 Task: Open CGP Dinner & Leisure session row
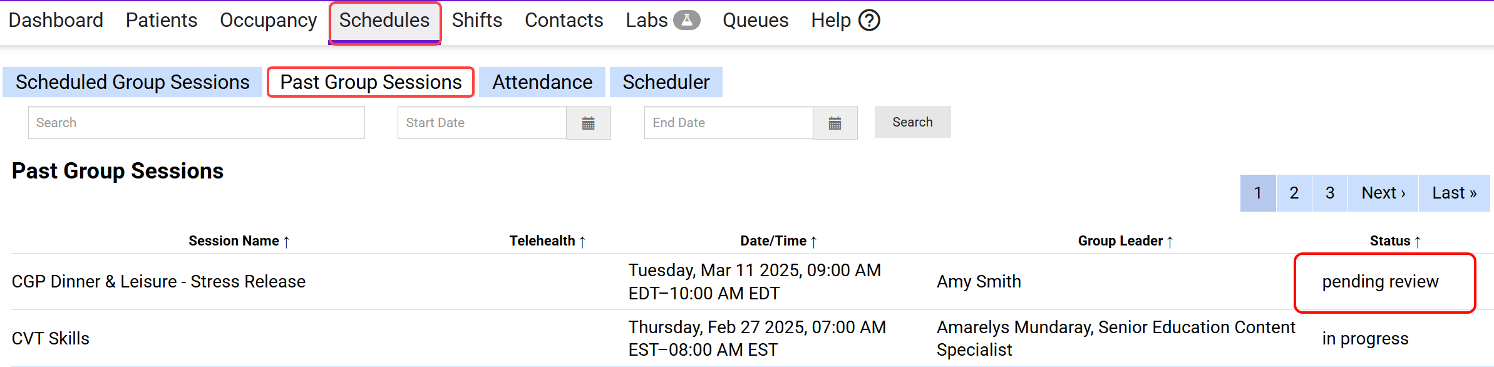pos(158,282)
